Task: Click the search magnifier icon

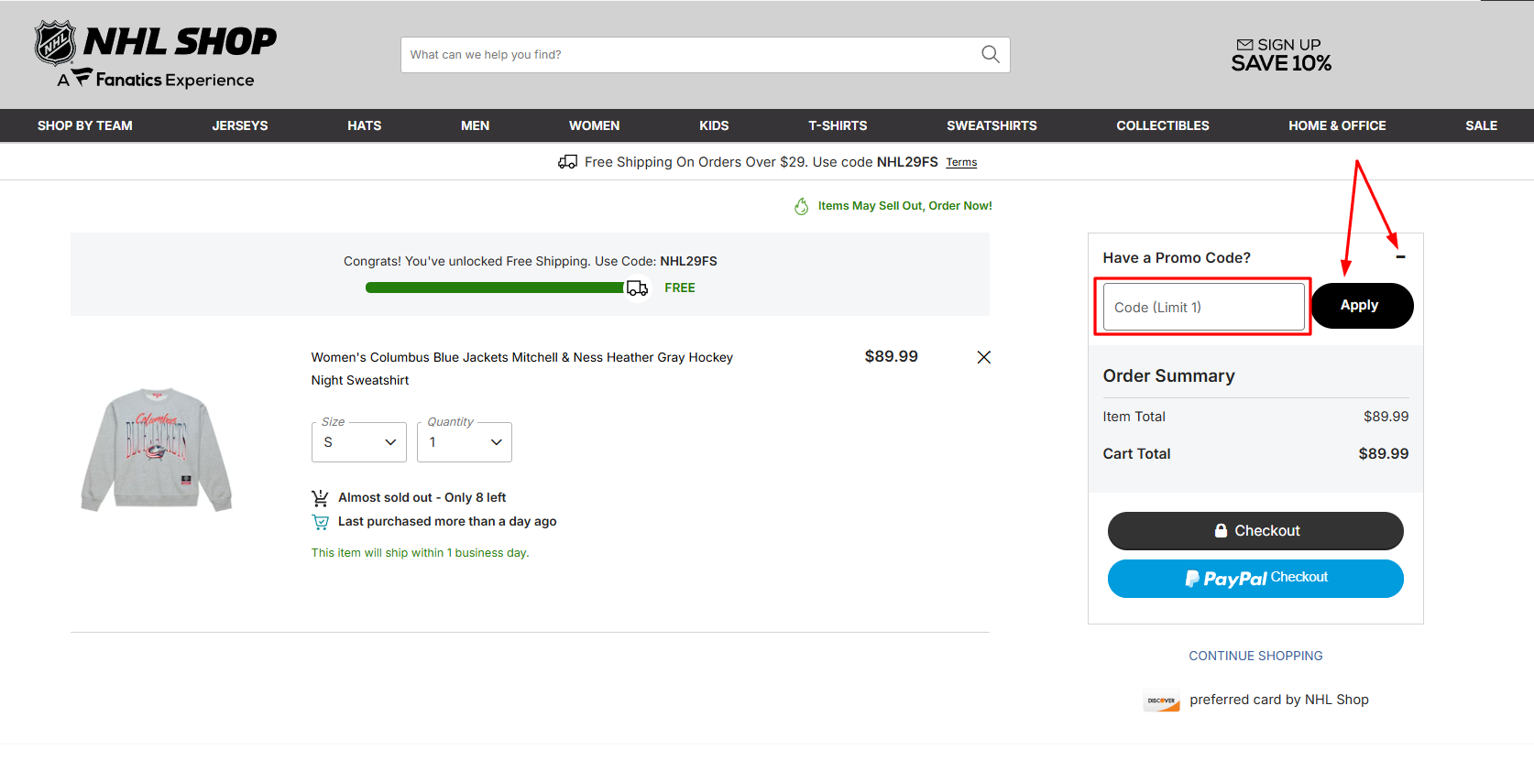Action: 990,55
